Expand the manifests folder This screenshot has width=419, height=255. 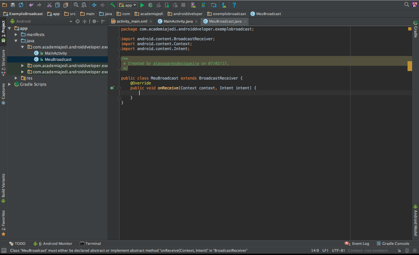(x=16, y=34)
